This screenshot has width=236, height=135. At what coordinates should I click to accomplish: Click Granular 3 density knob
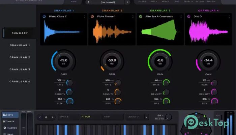click(166, 92)
